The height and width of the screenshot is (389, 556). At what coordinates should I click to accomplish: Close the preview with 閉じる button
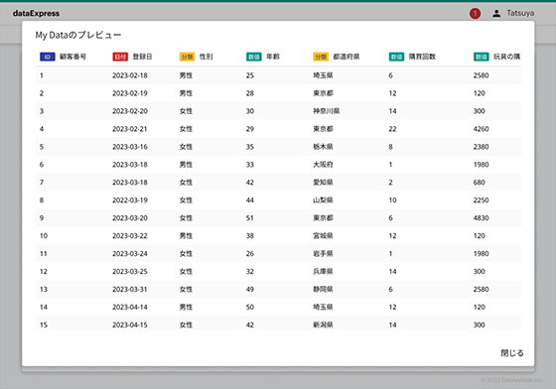coord(512,353)
